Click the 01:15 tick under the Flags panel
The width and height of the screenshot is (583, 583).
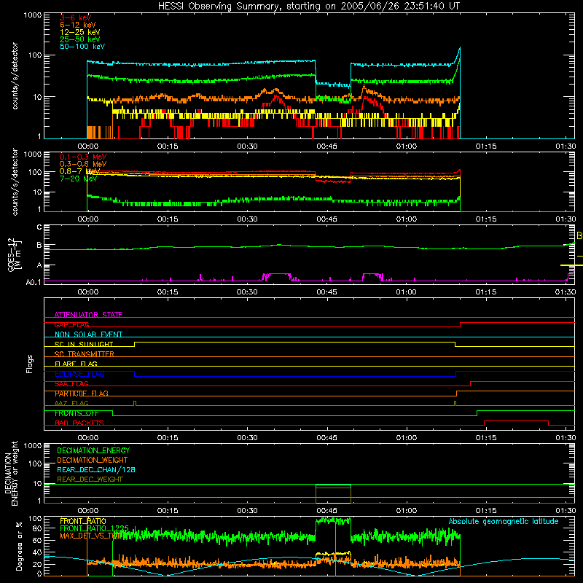click(x=485, y=438)
